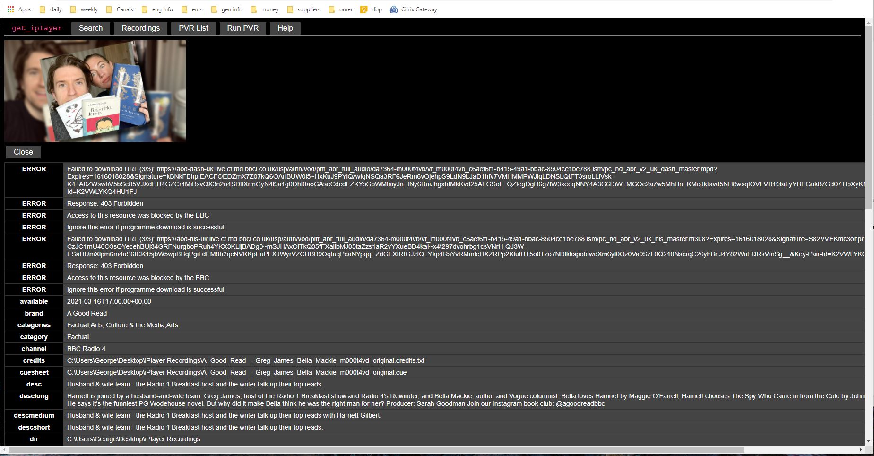874x456 pixels.
Task: Open the eng info bookmarks folder
Action: pos(162,9)
